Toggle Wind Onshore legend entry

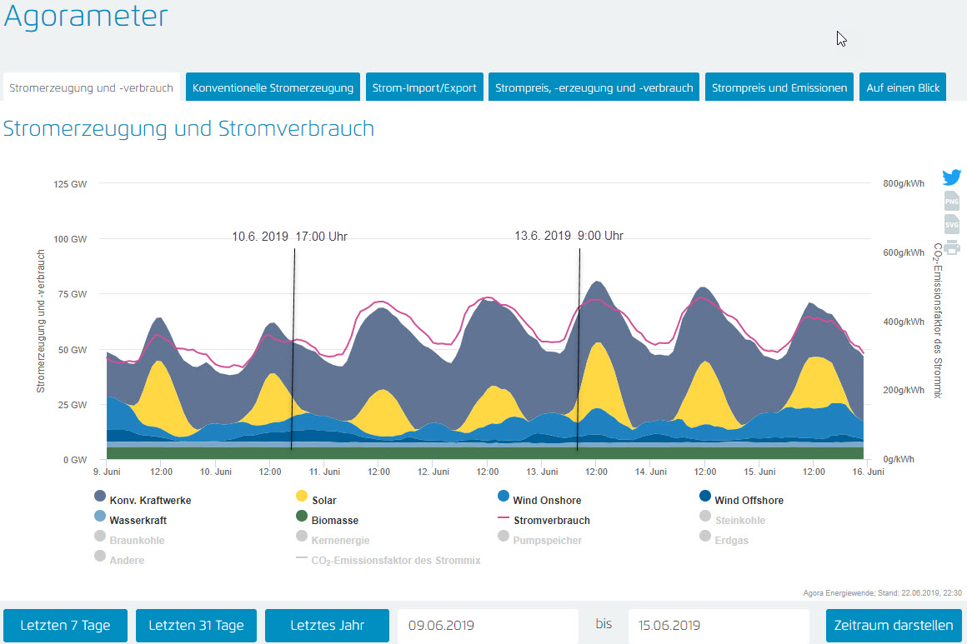546,500
